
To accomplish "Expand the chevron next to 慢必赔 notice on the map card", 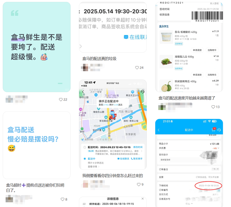I will click(x=142, y=151).
